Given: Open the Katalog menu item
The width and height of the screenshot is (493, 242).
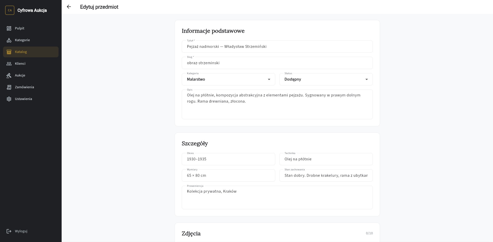Looking at the screenshot, I should click(x=31, y=52).
